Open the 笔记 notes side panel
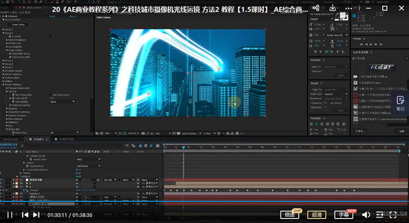The width and height of the screenshot is (409, 223). [x=400, y=103]
